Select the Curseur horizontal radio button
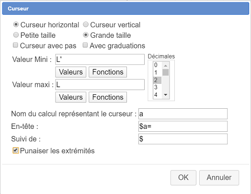251x194 pixels. pyautogui.click(x=16, y=24)
